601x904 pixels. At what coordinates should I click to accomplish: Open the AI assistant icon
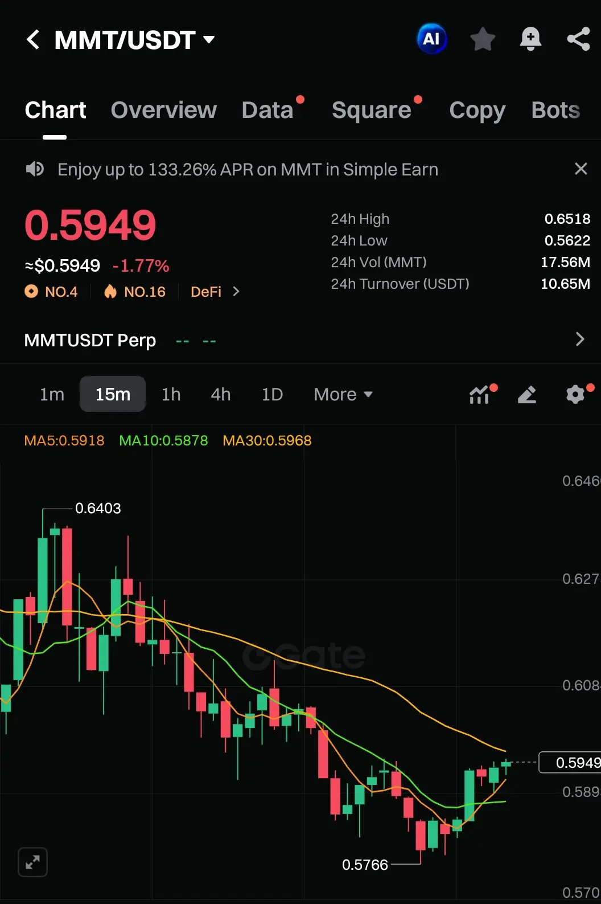coord(431,39)
